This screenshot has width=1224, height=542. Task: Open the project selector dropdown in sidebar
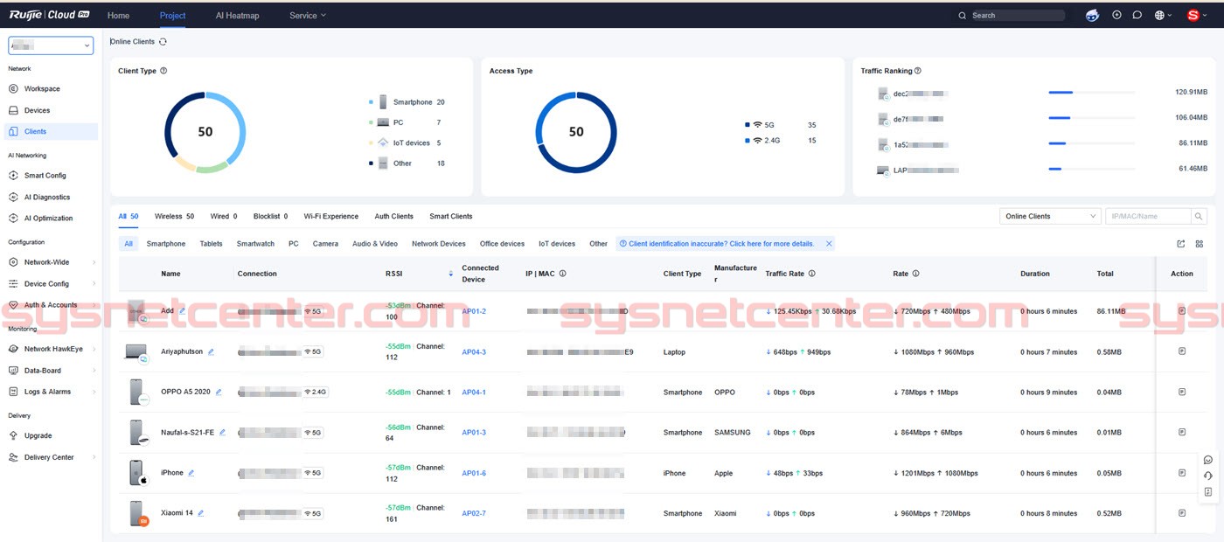coord(51,46)
